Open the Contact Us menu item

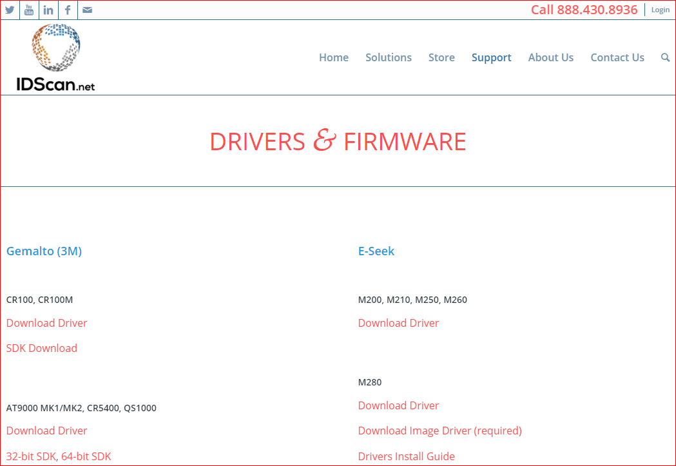tap(617, 57)
